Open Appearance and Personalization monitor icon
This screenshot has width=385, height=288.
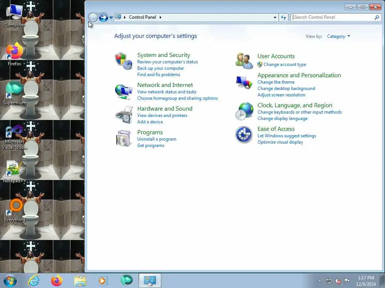tap(244, 82)
